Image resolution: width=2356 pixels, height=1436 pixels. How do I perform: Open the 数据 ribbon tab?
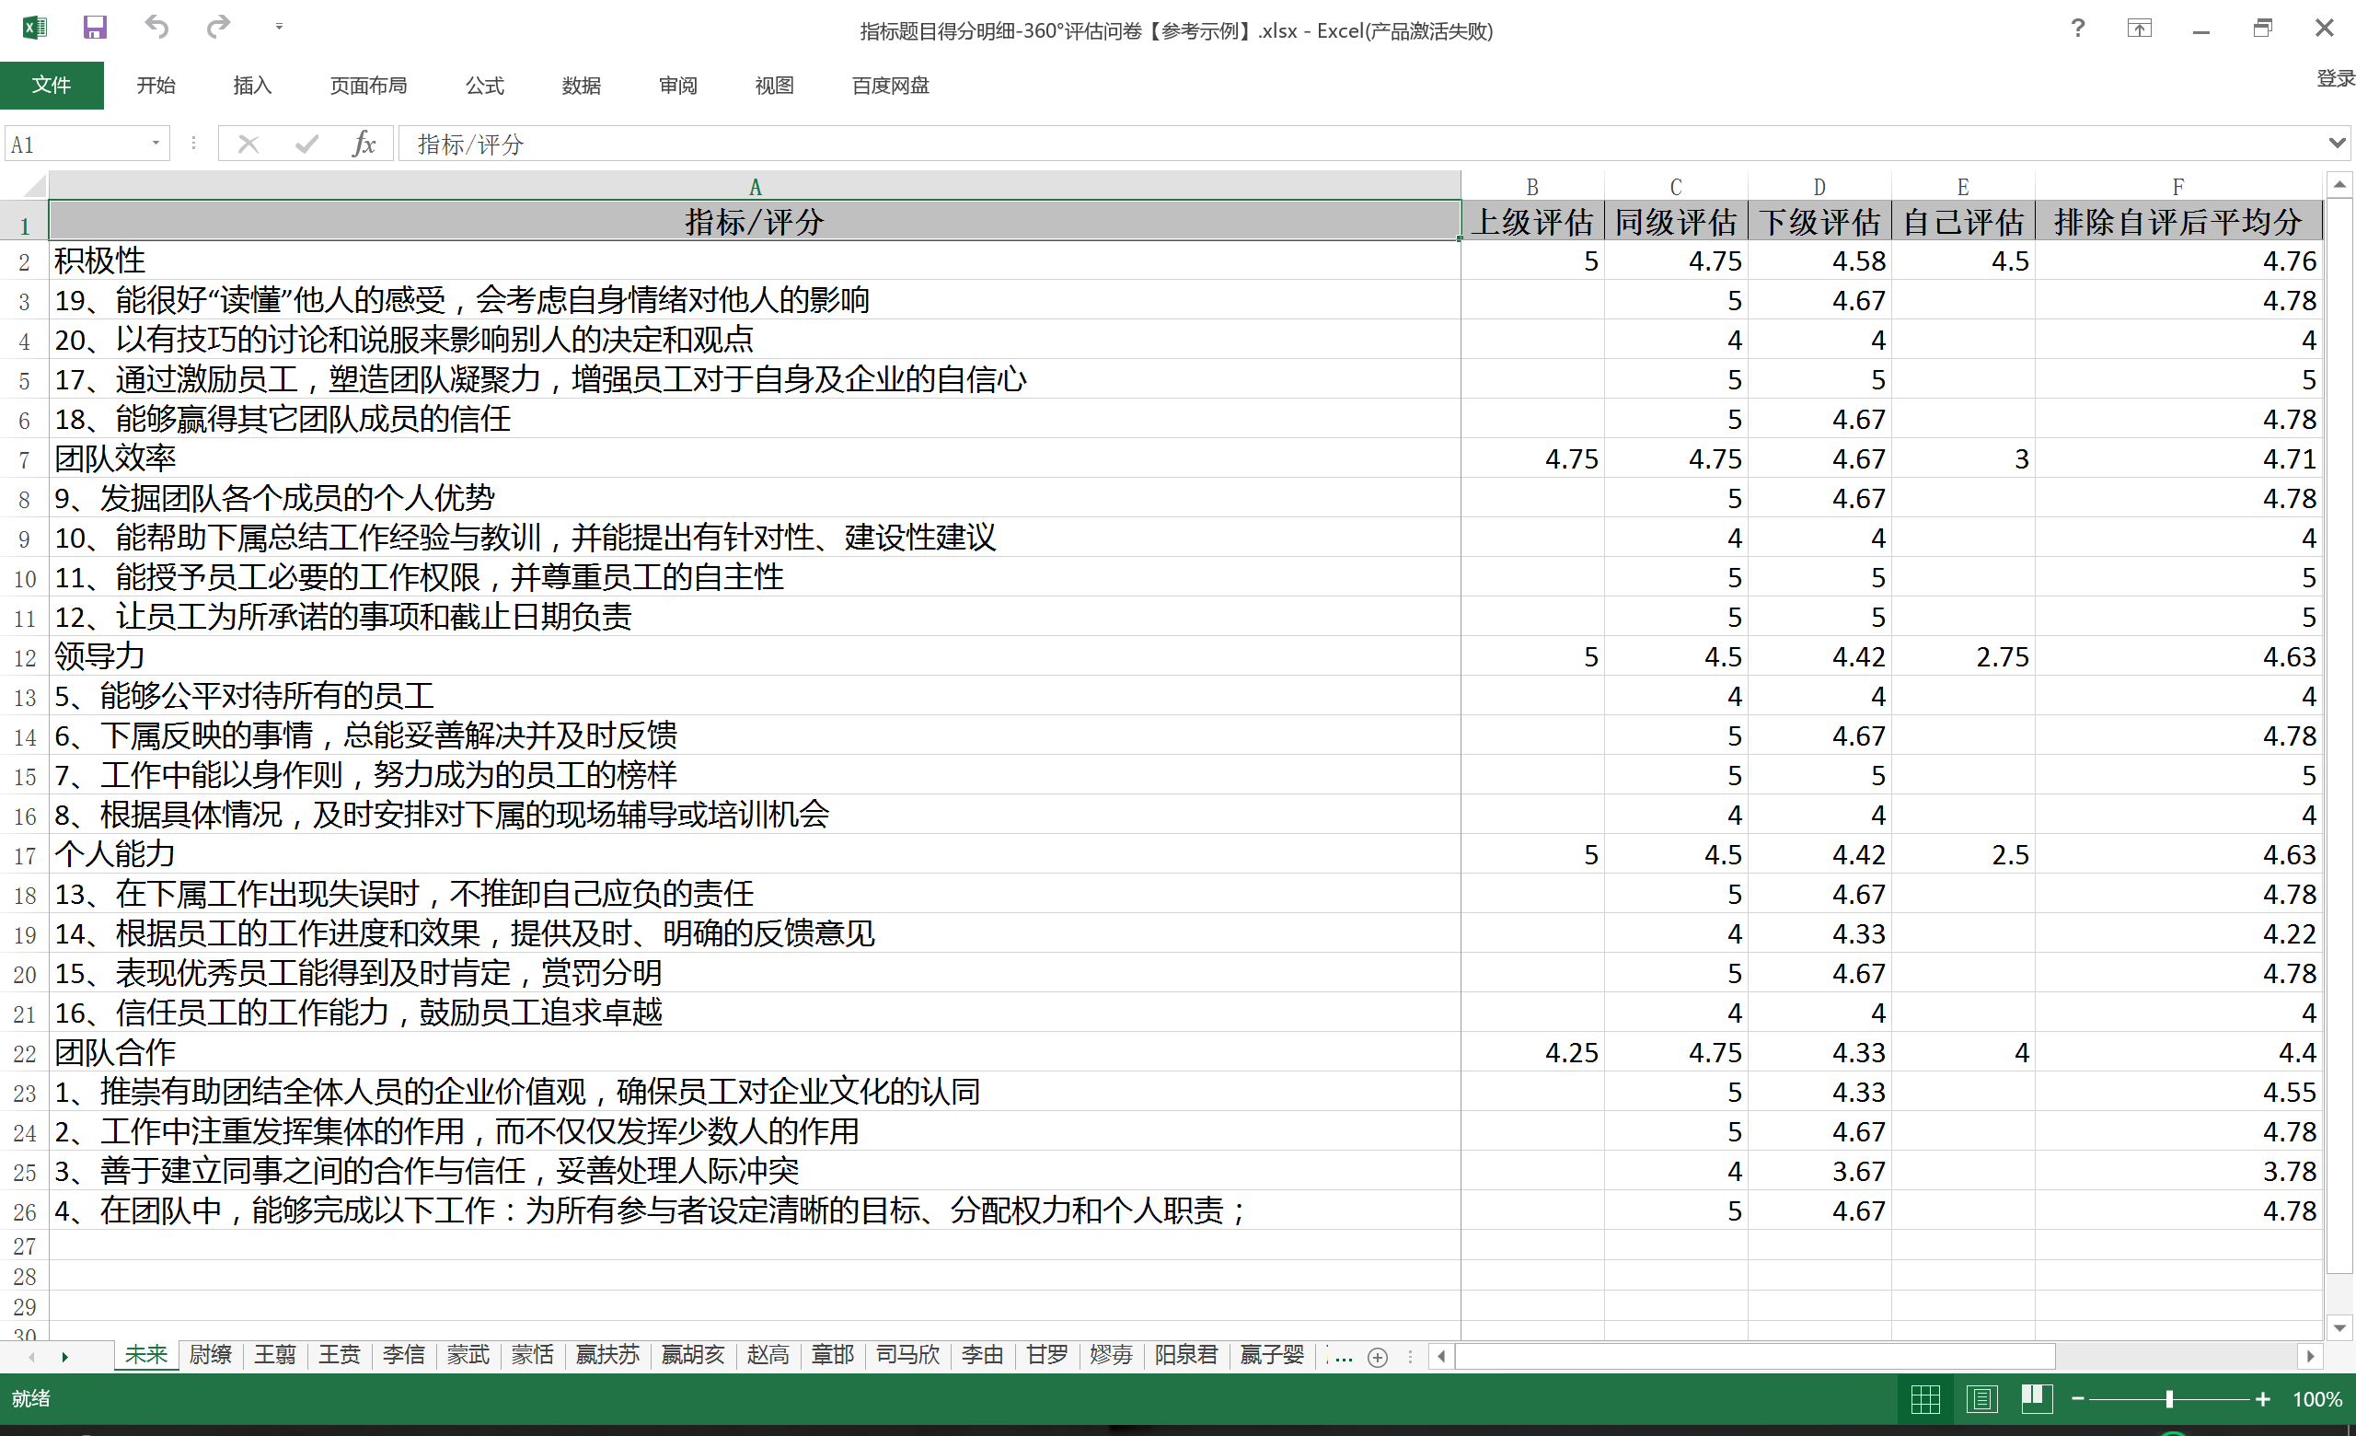point(582,85)
